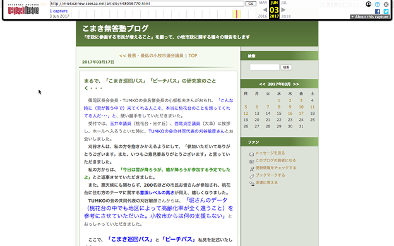
Task: Click the このブログの読者になる link
Action: coord(276,160)
